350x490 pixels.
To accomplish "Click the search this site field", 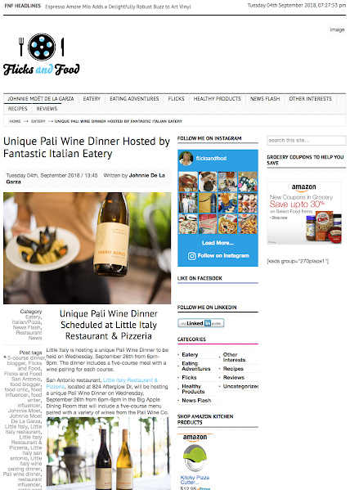I will point(306,141).
